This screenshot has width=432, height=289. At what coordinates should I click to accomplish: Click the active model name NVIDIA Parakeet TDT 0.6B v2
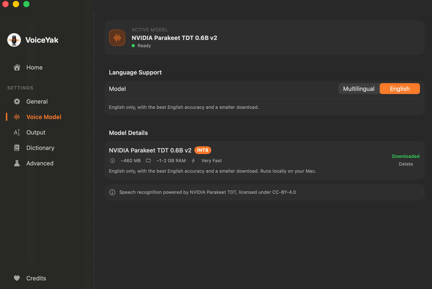[174, 38]
